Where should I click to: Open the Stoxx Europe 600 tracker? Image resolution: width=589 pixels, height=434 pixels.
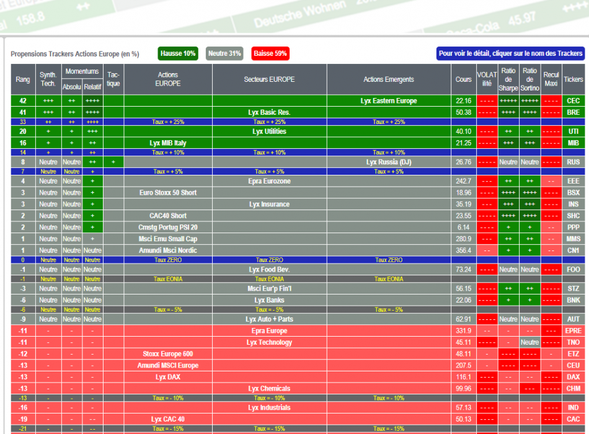pyautogui.click(x=167, y=354)
